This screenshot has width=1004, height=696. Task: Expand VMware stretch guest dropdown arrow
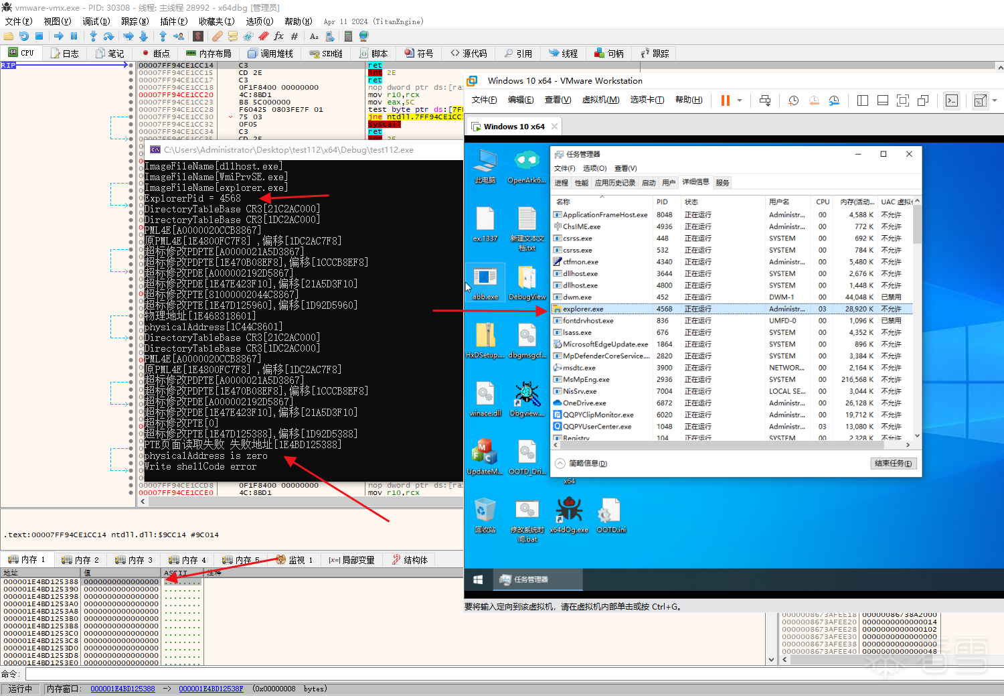pos(995,100)
